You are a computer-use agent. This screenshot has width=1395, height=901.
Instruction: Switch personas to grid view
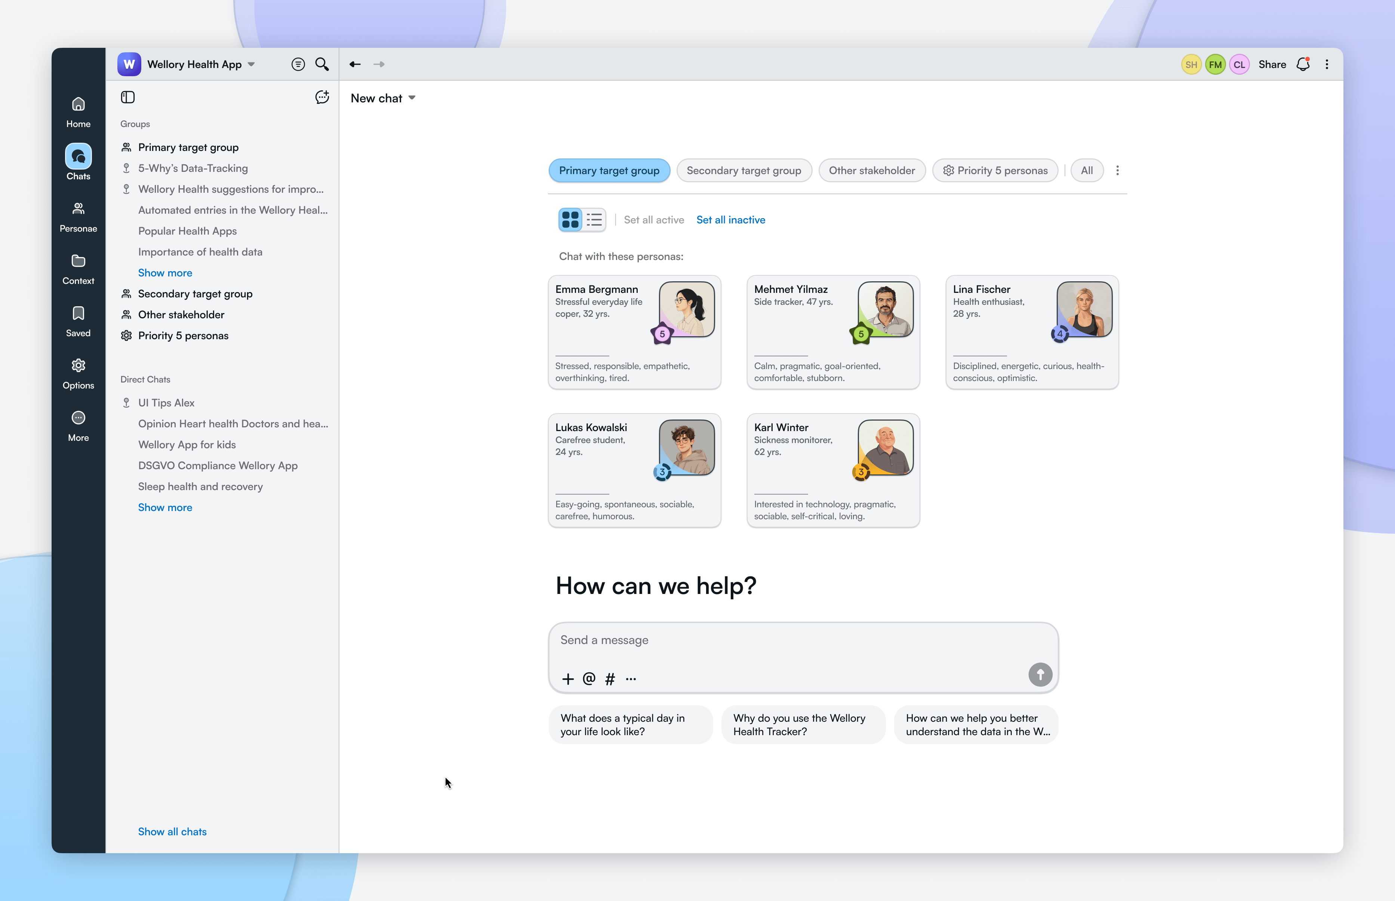[x=570, y=220]
